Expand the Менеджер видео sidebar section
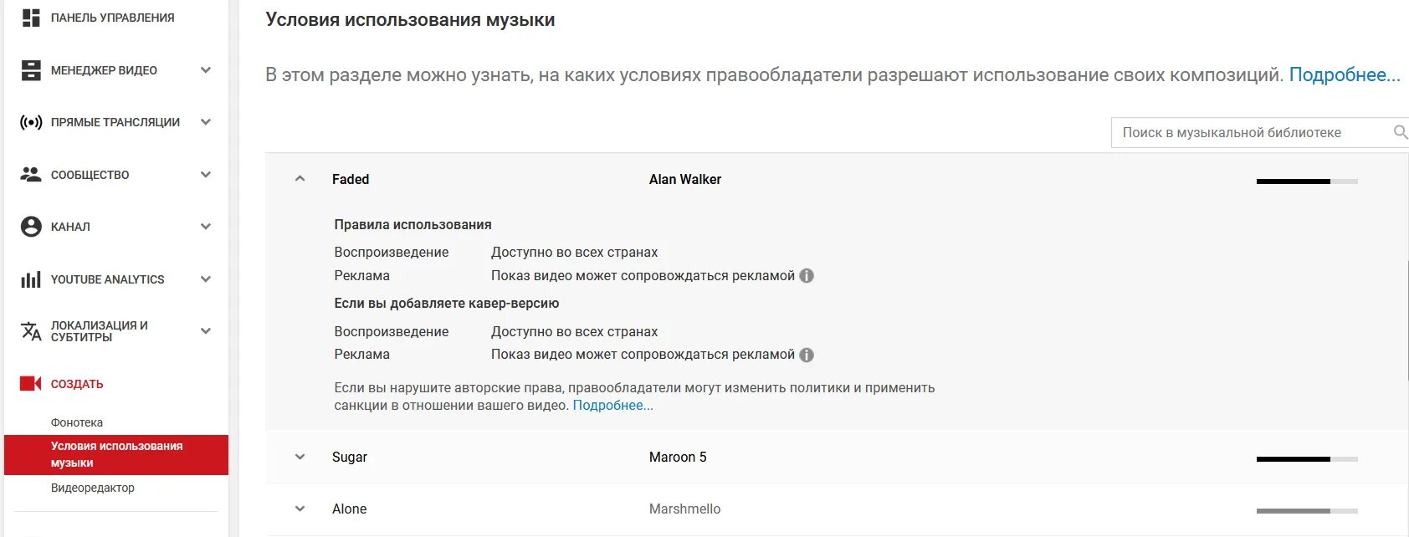Viewport: 1409px width, 537px height. click(x=206, y=70)
